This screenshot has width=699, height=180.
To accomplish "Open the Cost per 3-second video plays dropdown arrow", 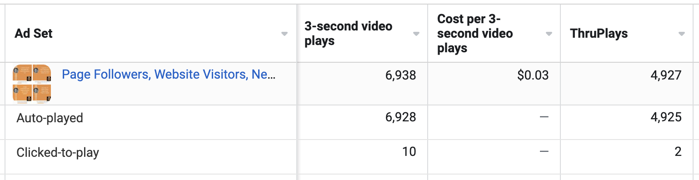I will pyautogui.click(x=549, y=34).
